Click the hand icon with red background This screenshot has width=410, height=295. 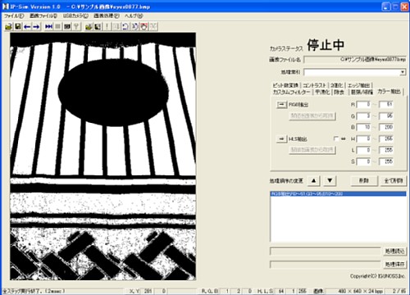144,26
